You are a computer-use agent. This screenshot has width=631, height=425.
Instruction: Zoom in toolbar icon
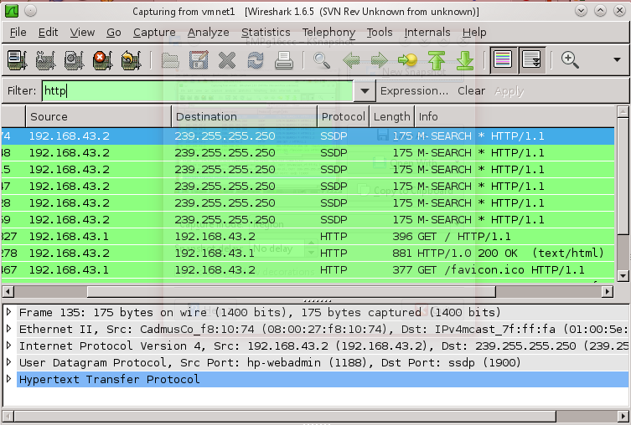click(x=570, y=60)
